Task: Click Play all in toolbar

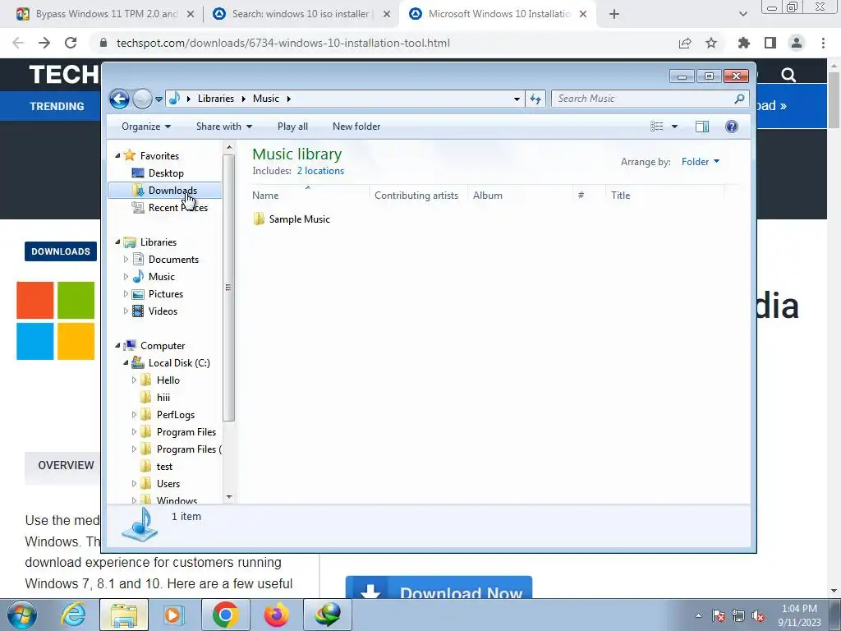Action: coord(292,127)
